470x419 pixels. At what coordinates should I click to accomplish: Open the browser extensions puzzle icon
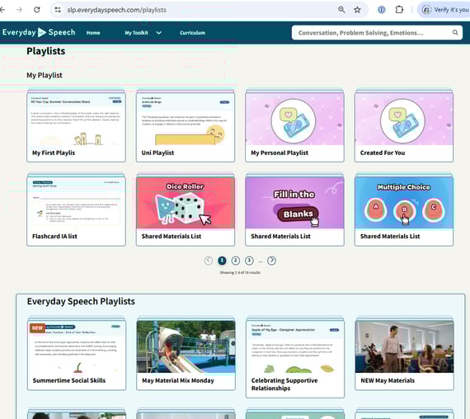[399, 10]
